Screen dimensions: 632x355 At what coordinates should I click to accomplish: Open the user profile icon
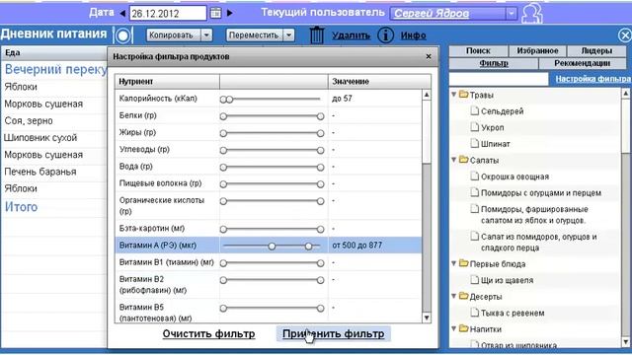click(531, 14)
